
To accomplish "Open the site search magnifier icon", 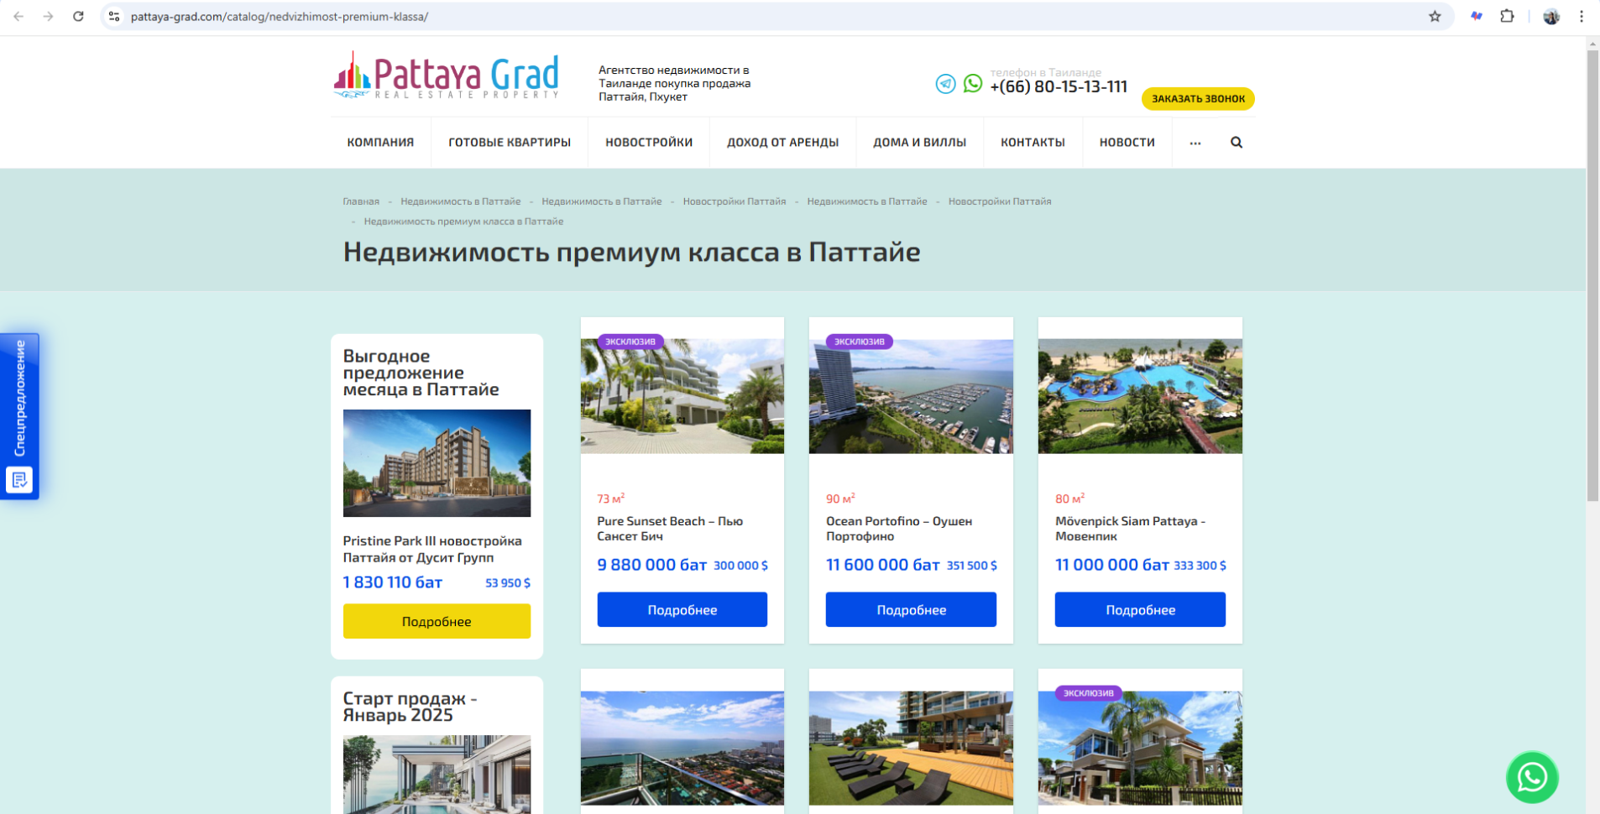I will 1237,143.
